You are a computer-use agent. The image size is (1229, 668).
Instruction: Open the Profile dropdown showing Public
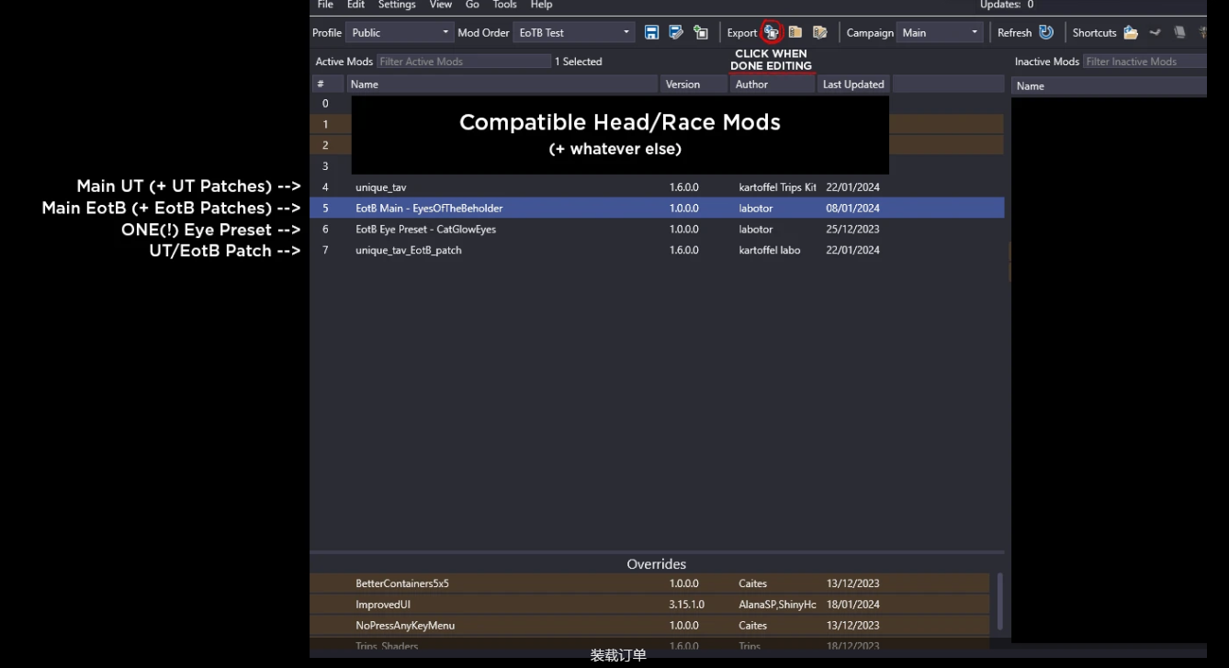[400, 32]
